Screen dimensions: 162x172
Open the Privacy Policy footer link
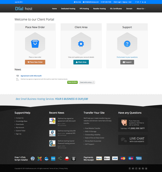63,168
